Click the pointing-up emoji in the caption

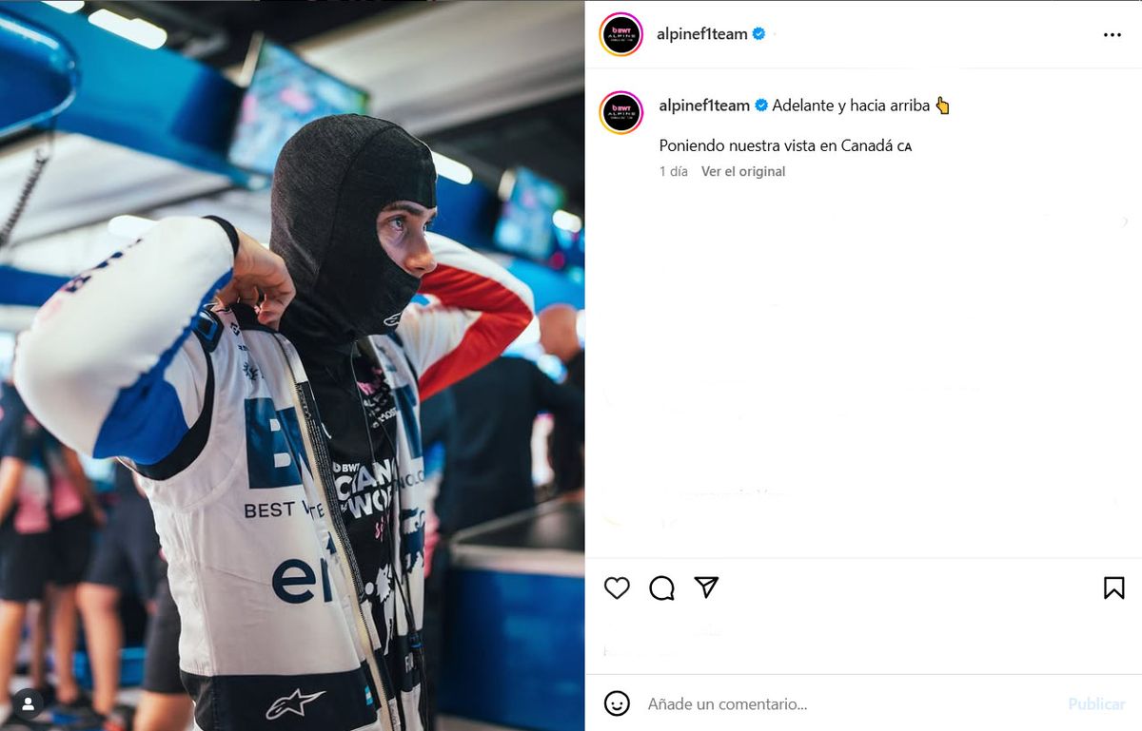(x=942, y=106)
